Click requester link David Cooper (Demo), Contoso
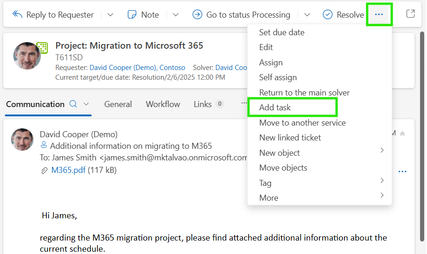This screenshot has width=427, height=254. [x=137, y=68]
